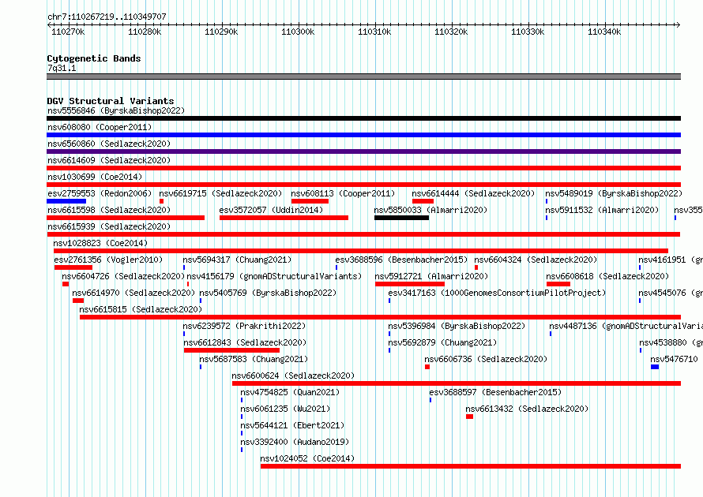Click nsv5912721 (Almarri2020) red bar

[410, 284]
